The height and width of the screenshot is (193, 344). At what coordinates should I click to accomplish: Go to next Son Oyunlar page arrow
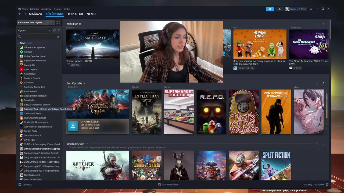[x=323, y=83]
